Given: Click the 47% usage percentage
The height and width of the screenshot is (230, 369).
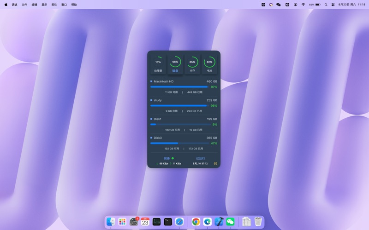Looking at the screenshot, I should 214,143.
